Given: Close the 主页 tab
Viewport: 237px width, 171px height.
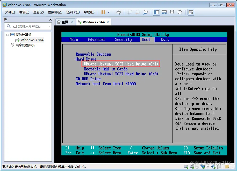Looking at the screenshot, I should (72, 22).
